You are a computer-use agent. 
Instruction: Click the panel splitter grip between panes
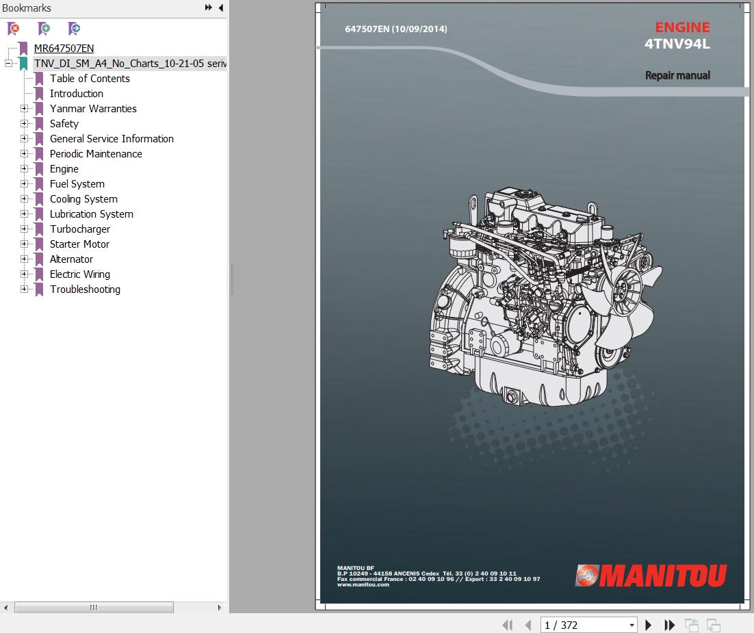(232, 279)
